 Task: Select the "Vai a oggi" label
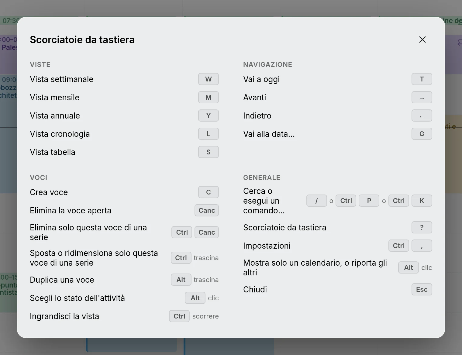(x=261, y=79)
